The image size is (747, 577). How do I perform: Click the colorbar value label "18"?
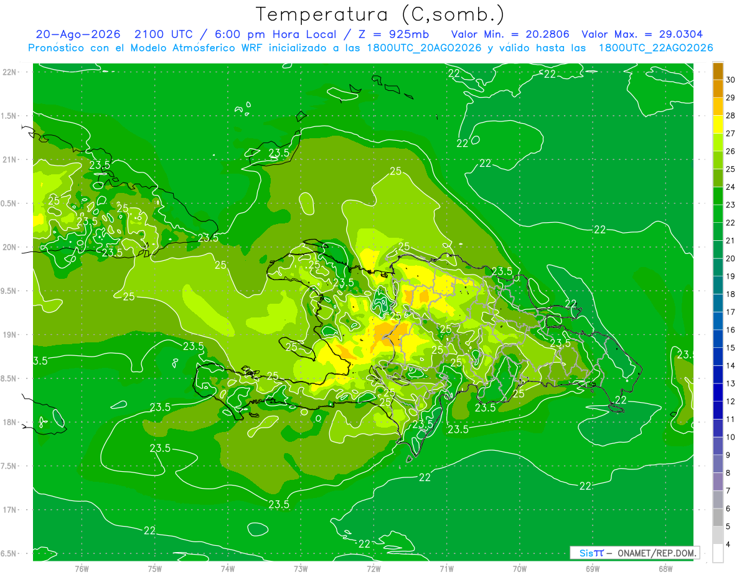[731, 294]
